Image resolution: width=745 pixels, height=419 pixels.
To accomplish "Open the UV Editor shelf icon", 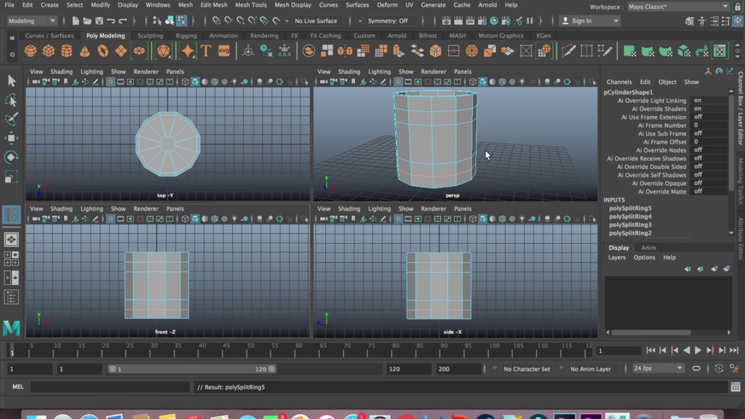I will 720,51.
